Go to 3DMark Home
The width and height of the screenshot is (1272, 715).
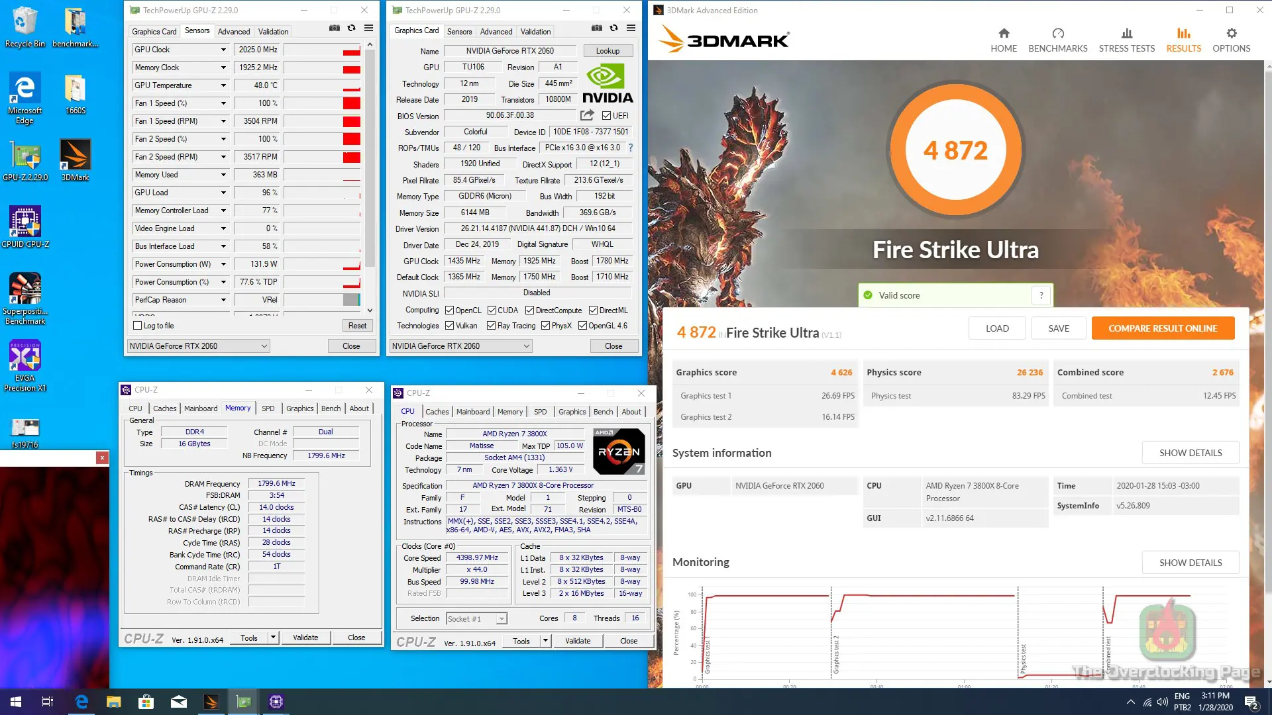pyautogui.click(x=1004, y=40)
